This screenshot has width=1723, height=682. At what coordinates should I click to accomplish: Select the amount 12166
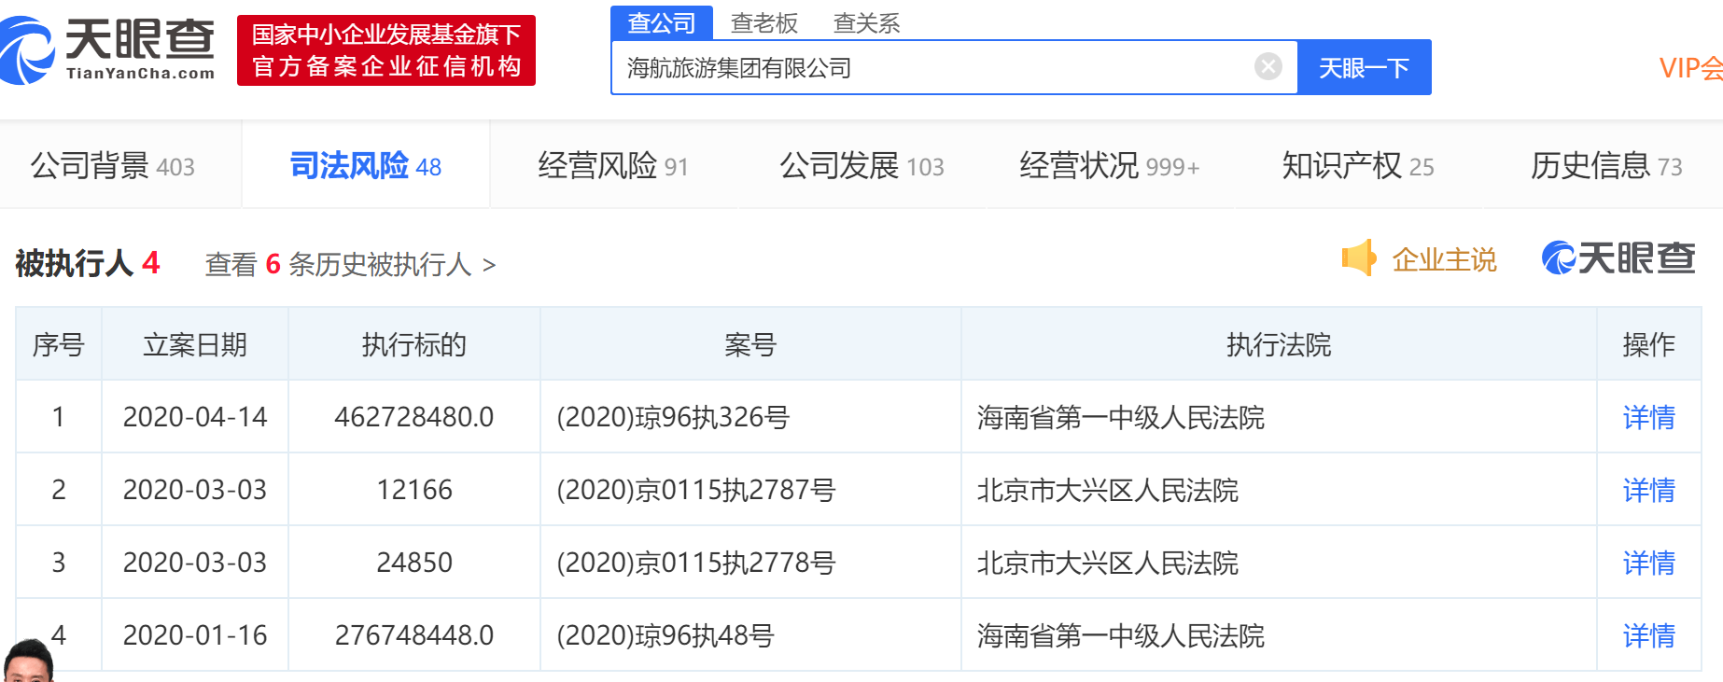(414, 490)
